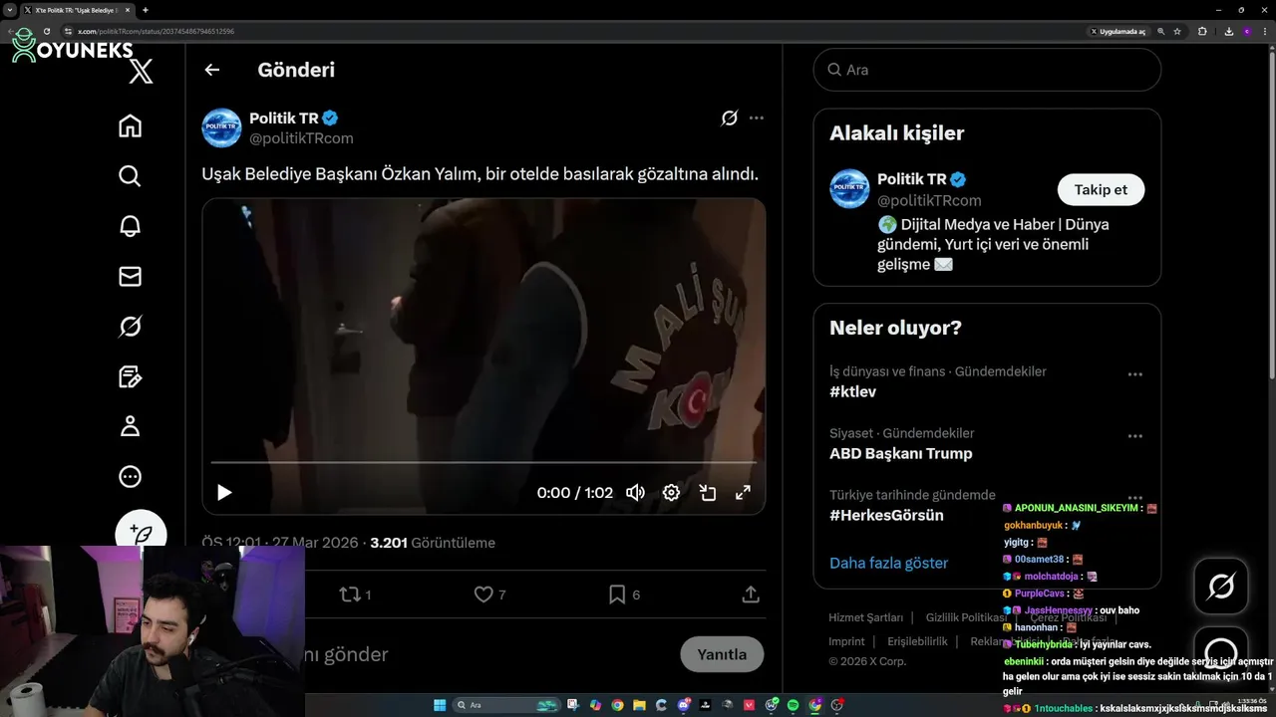Open Politik TR profile avatar in post
This screenshot has width=1276, height=717.
(221, 128)
